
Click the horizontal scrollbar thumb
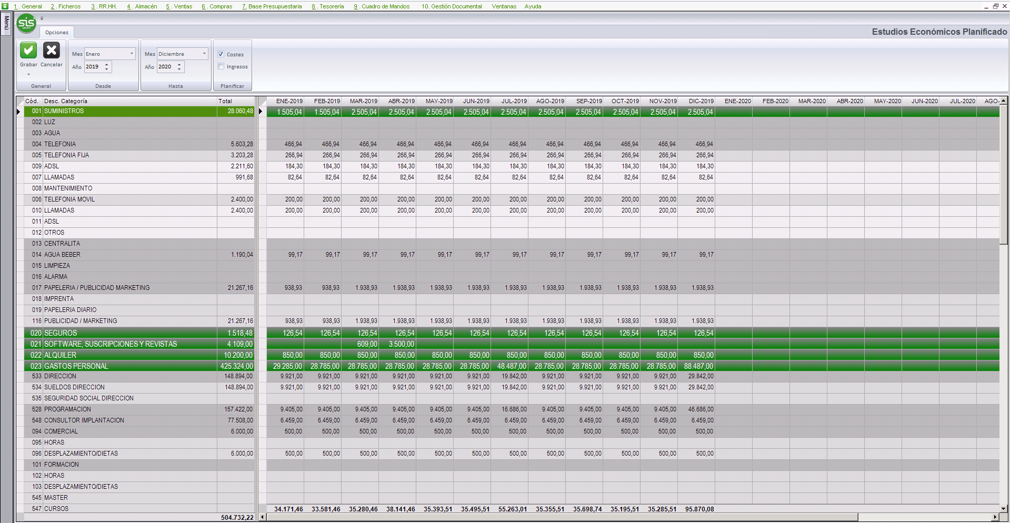click(562, 517)
